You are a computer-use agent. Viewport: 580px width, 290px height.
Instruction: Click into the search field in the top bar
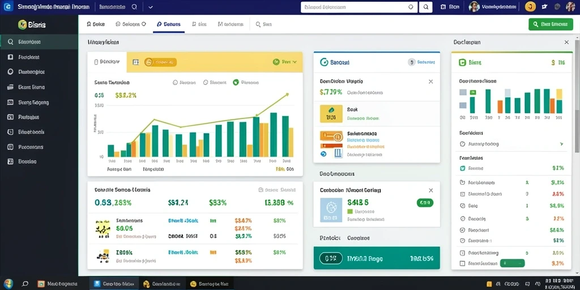(359, 7)
